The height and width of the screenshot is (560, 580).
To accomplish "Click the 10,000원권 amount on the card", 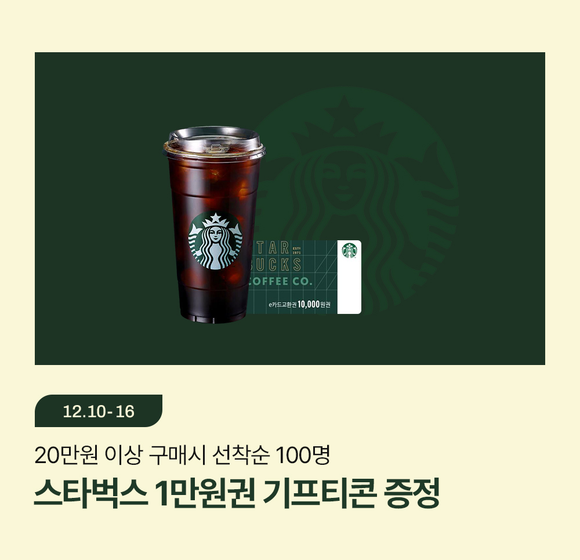I will pyautogui.click(x=314, y=304).
